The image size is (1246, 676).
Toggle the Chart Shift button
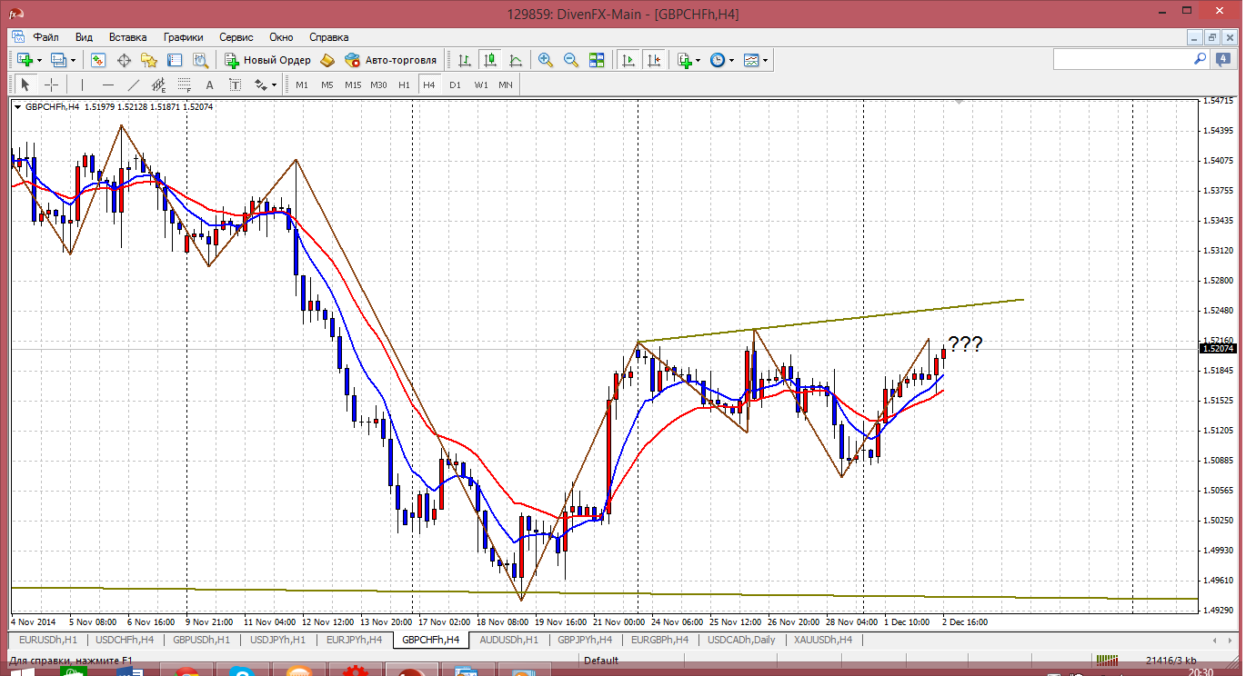pyautogui.click(x=653, y=60)
